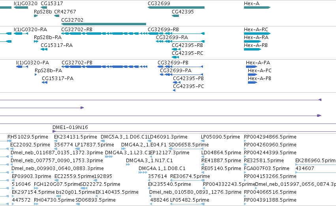Screen dimensions: 336x206
Task: Select Dmel_neb_011687_0135_1372.3prime label
Action: (x=57, y=153)
